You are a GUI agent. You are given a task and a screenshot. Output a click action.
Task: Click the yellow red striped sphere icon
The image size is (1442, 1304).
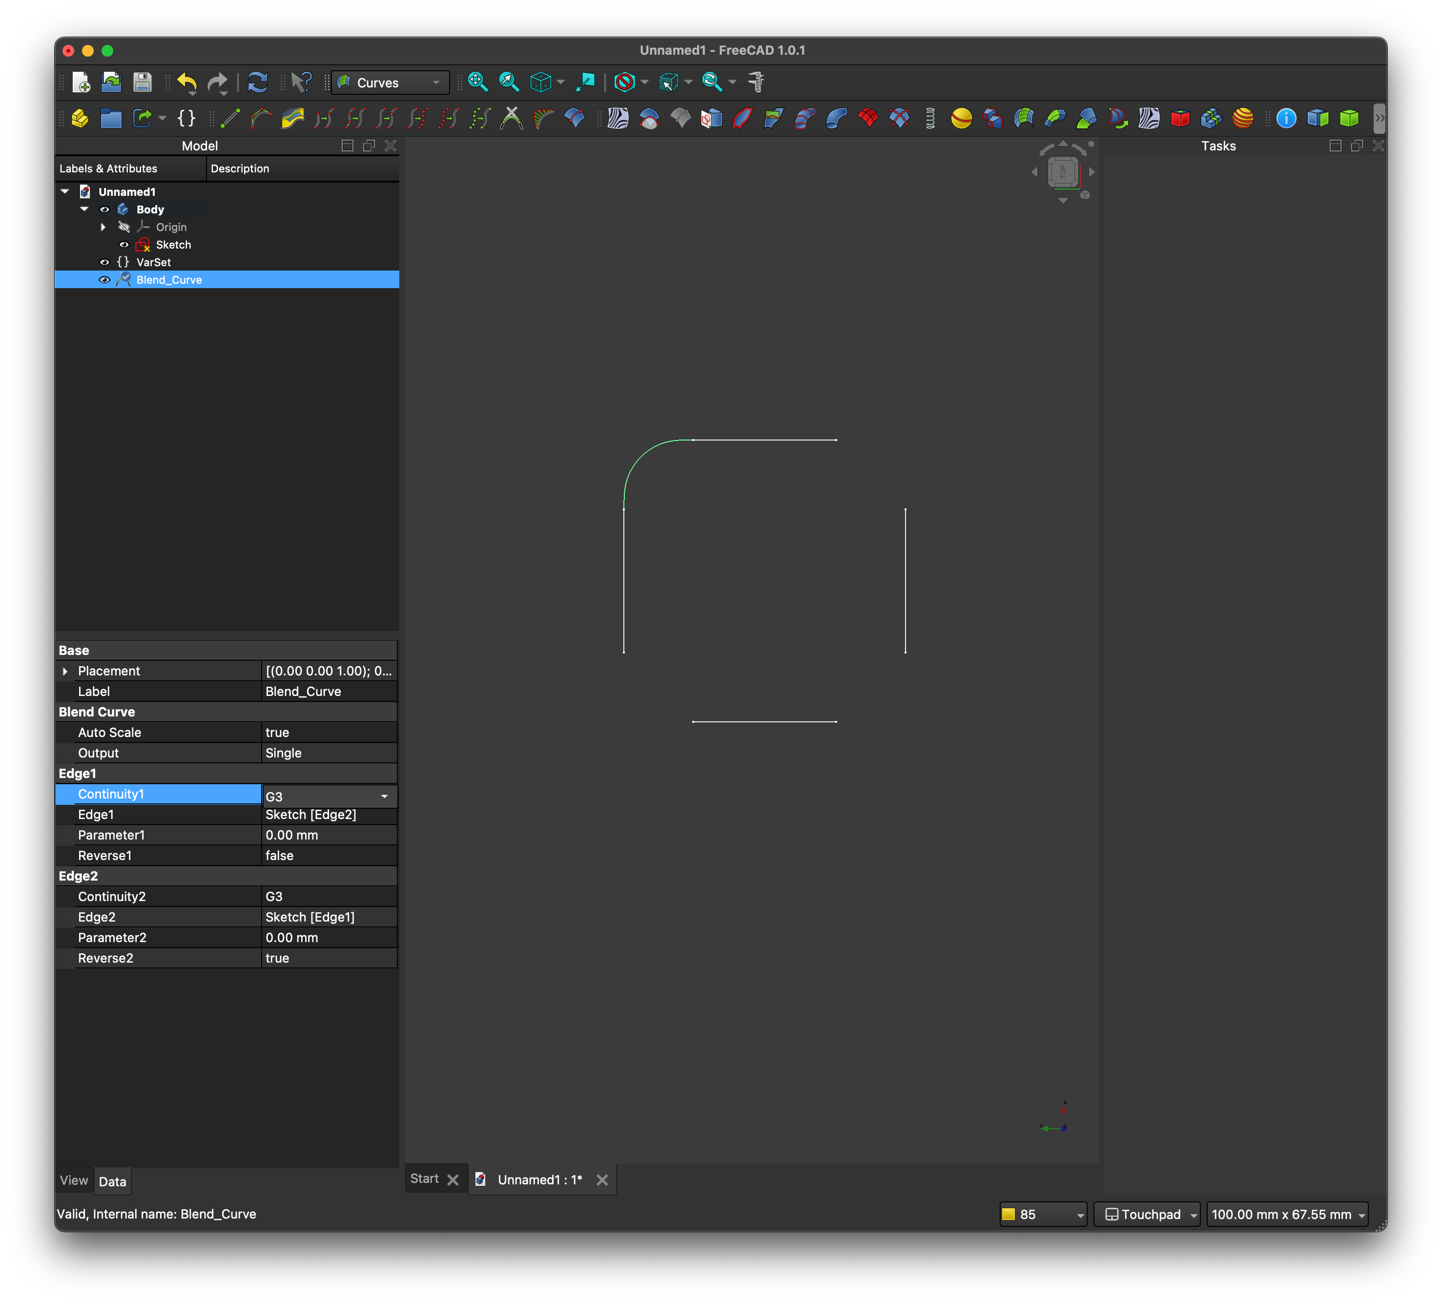1243,118
